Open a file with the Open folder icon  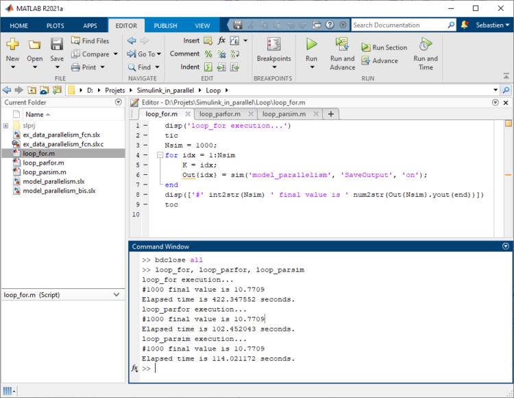(x=34, y=44)
